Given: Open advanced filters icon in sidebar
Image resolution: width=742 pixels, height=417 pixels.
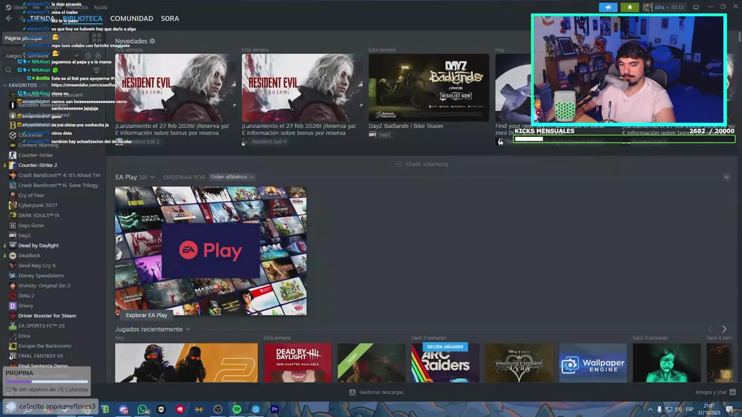Looking at the screenshot, I should (97, 70).
